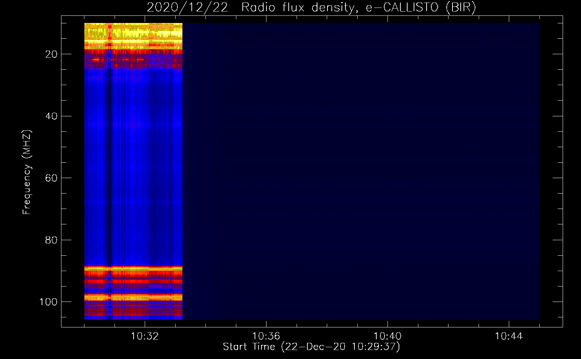Click the bright yellow band at the top of the spectrogram

click(133, 36)
